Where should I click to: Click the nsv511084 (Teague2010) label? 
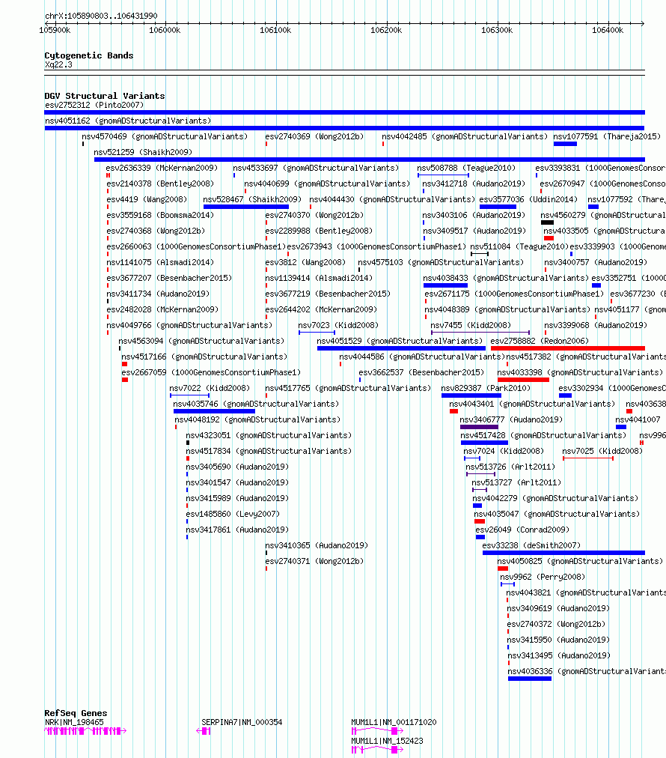519,246
